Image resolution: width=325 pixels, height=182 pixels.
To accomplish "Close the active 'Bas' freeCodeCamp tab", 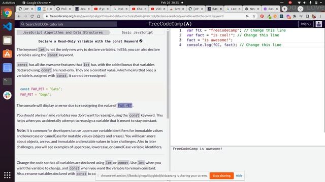I will (220, 9).
